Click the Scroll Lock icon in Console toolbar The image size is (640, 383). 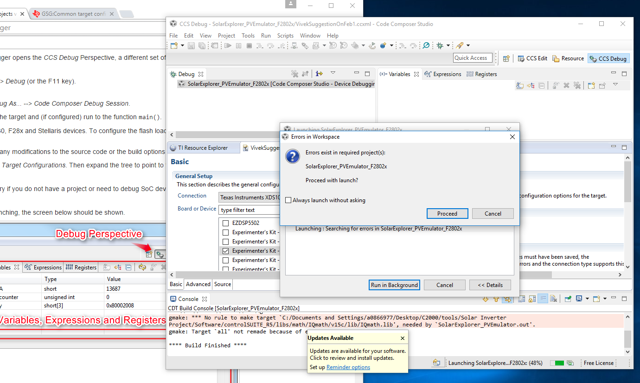(x=531, y=299)
